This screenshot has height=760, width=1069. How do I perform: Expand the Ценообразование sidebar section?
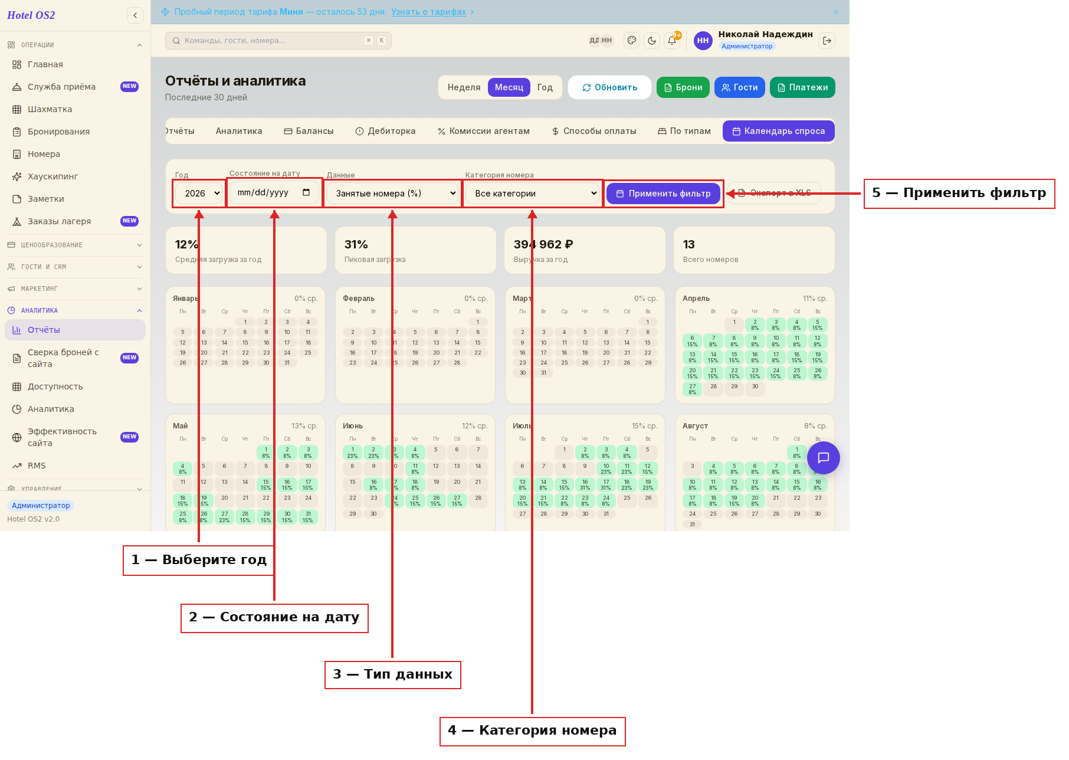(74, 245)
